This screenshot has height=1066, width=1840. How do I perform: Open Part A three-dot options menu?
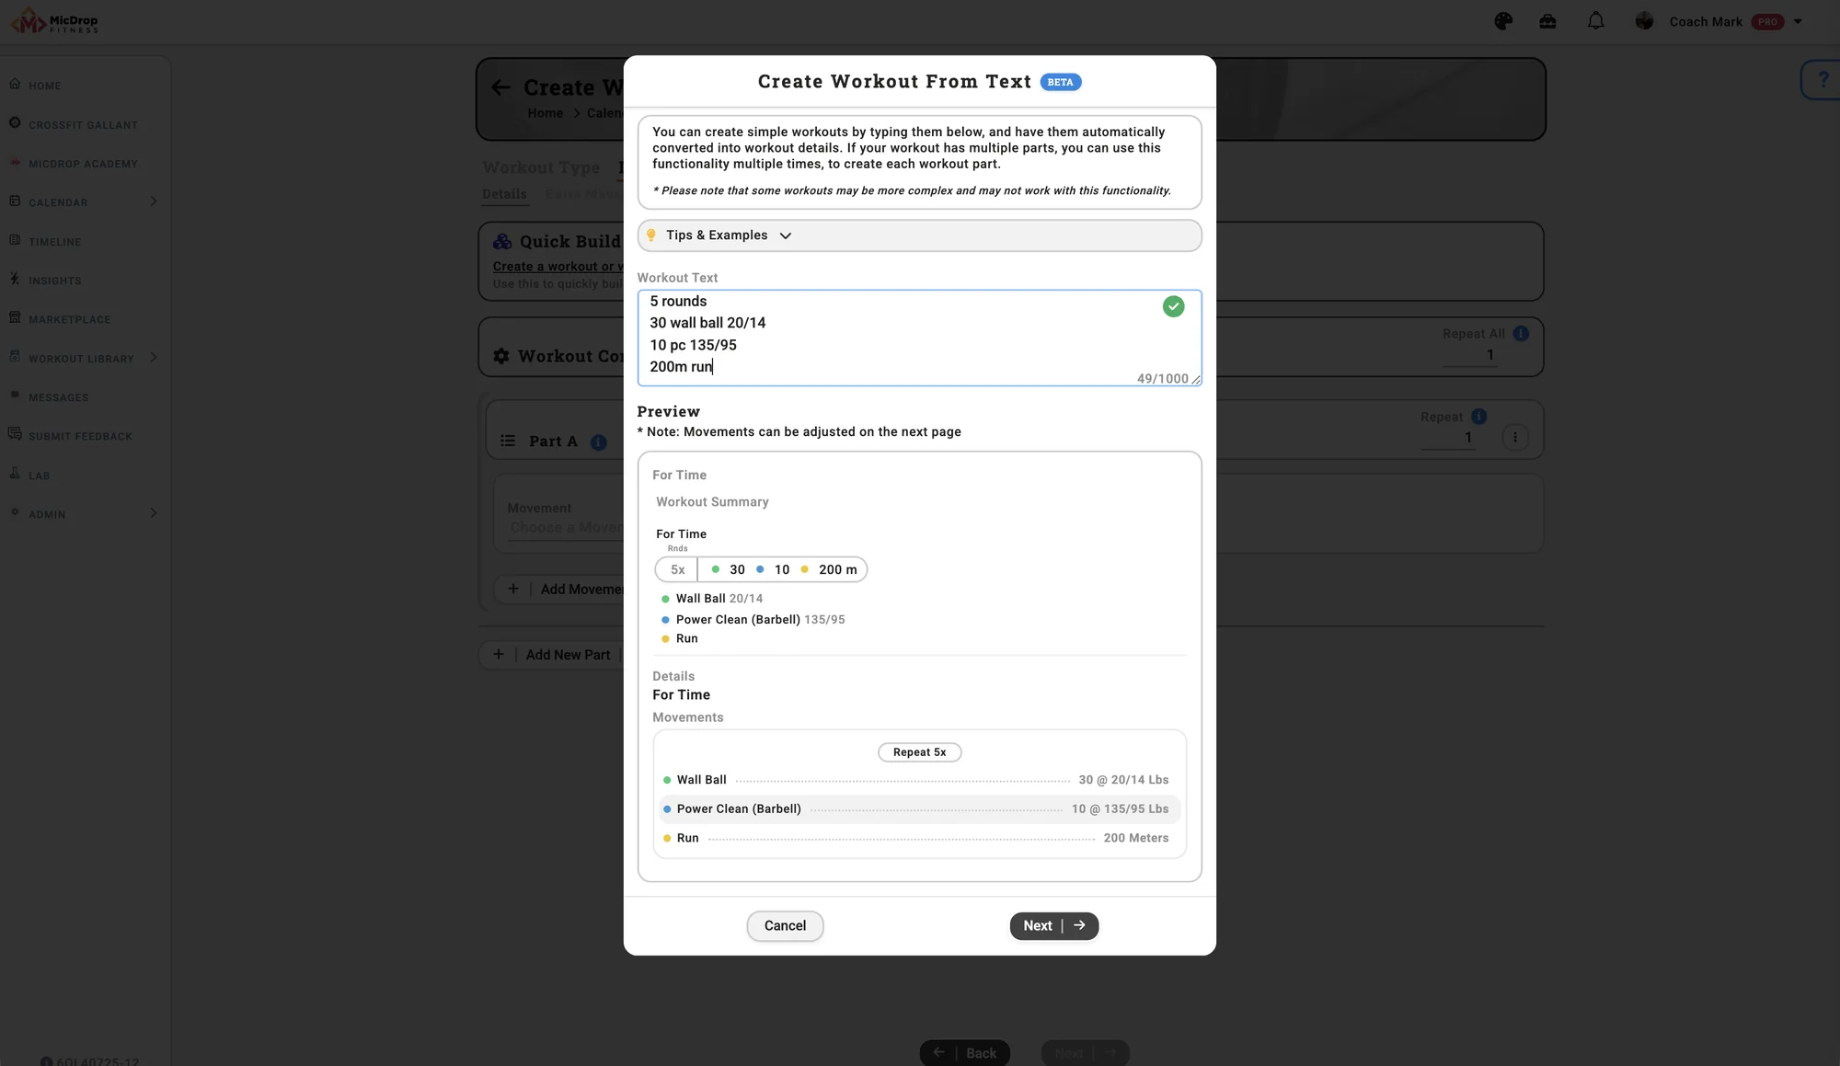coord(1515,437)
